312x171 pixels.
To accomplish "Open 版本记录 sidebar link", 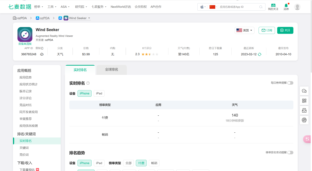I will click(x=25, y=91).
